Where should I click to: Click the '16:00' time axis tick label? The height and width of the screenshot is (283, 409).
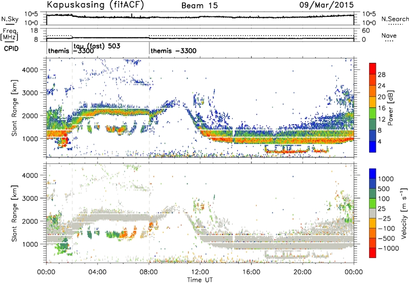(251, 272)
